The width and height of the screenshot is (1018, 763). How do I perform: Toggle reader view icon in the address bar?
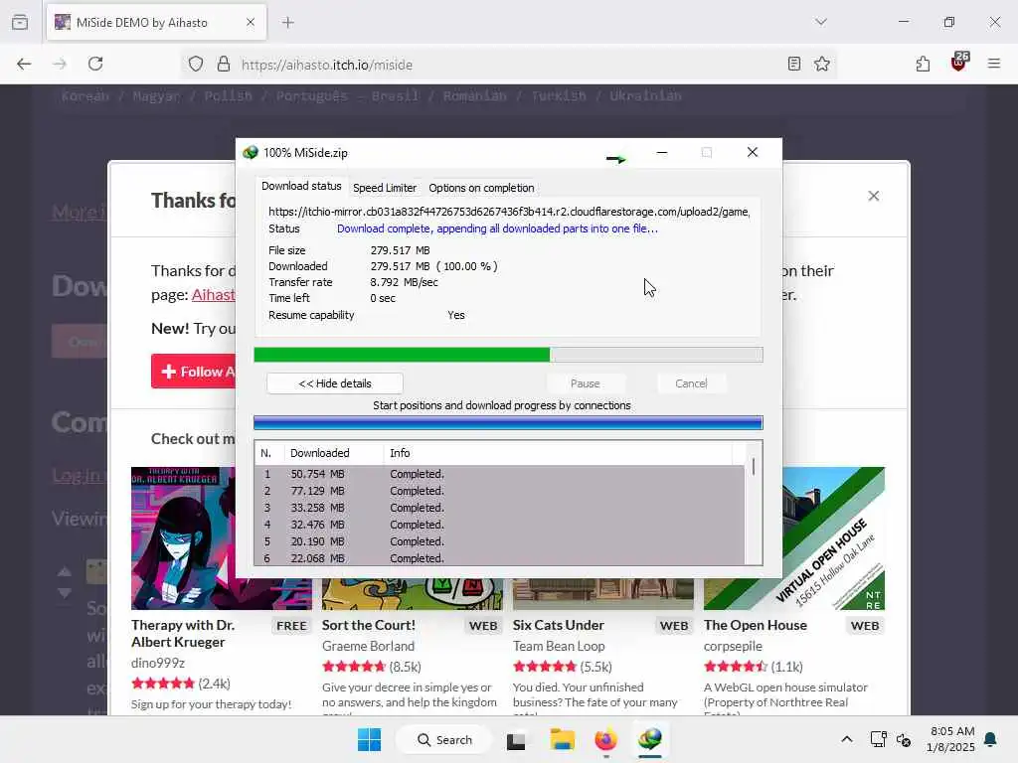(793, 64)
